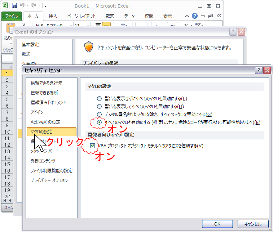This screenshot has width=273, height=232.
Task: Select 信頼できる発行元 category
Action: pyautogui.click(x=47, y=83)
